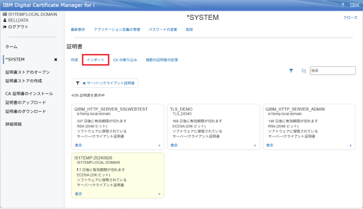Click the クローズ close link
The image size is (363, 209).
coord(350,17)
